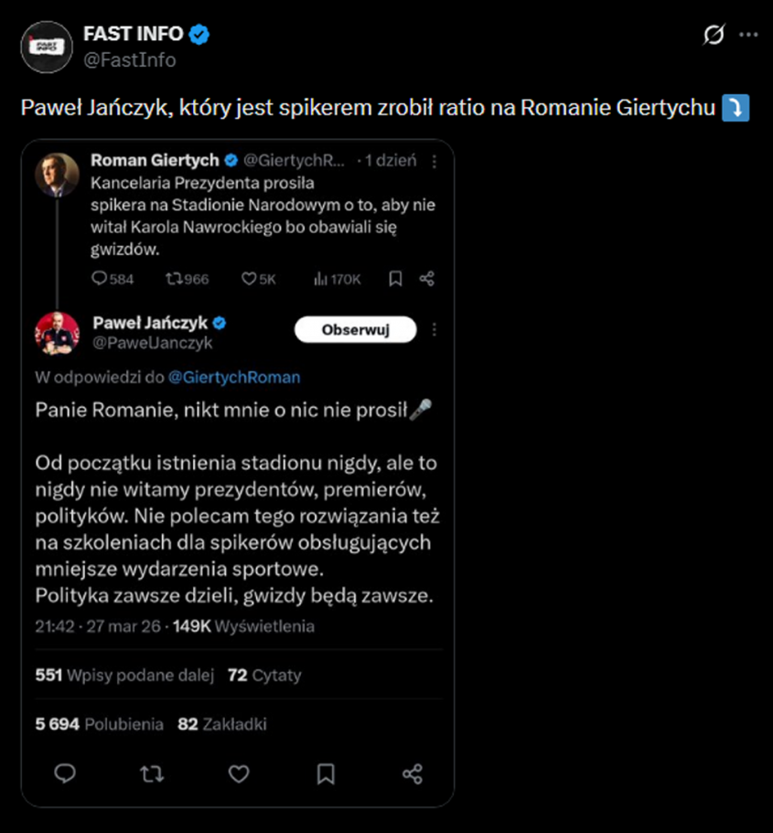View analytics icon showing 170K views
Screen dimensions: 773x833
[x=321, y=279]
